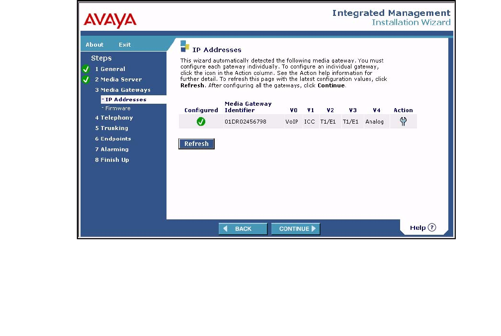Go to step 2 Media Server
The height and width of the screenshot is (336, 501).
tap(118, 79)
